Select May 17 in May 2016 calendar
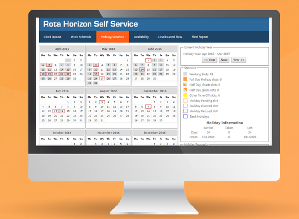 pos(96,74)
